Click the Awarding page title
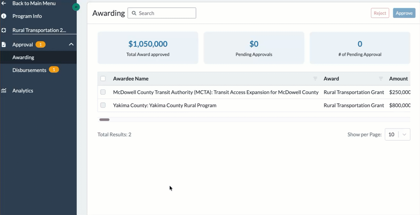 (109, 13)
